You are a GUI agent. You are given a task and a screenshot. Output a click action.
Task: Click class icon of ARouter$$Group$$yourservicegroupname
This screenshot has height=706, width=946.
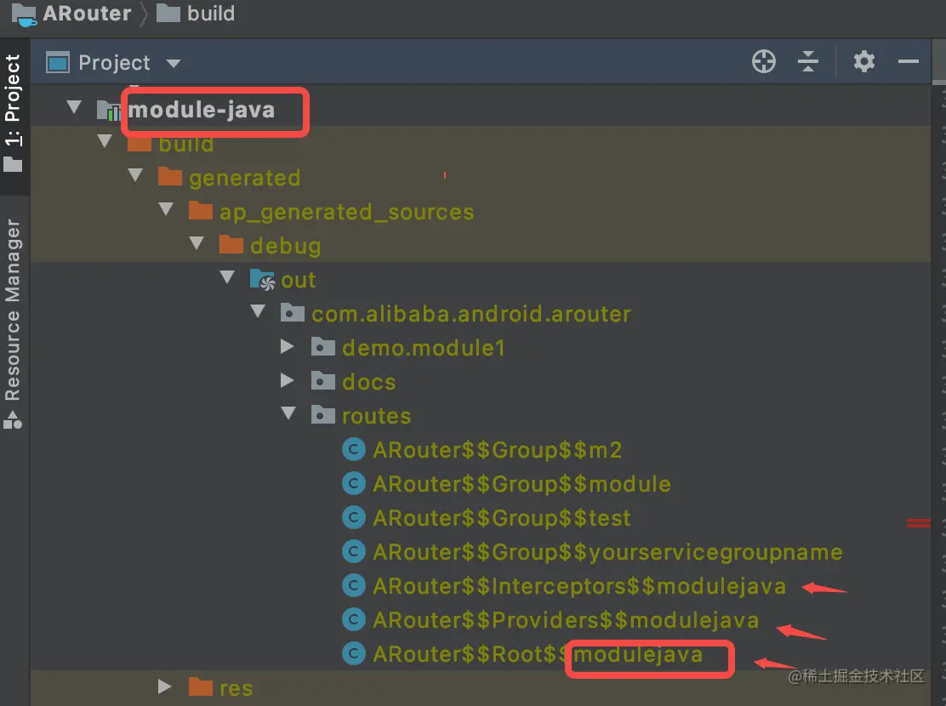354,551
